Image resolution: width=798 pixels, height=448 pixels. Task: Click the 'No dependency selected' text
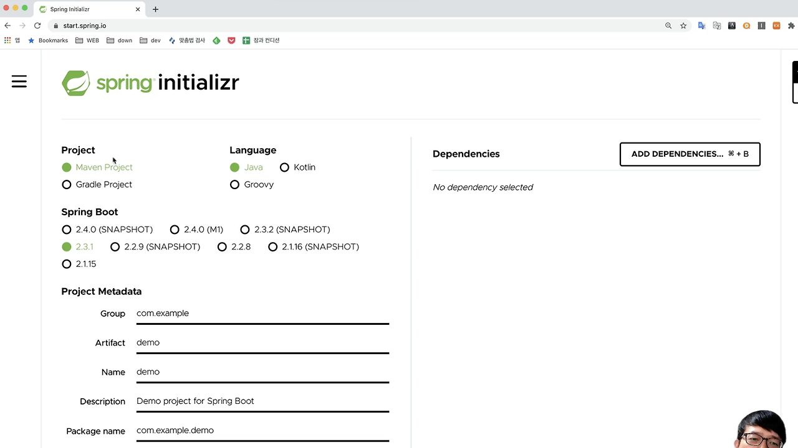point(483,187)
